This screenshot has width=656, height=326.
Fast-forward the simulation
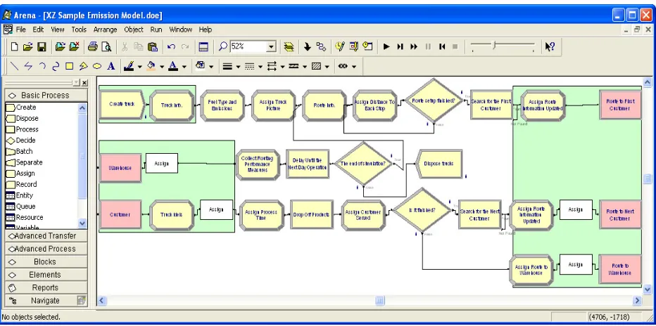[x=414, y=47]
